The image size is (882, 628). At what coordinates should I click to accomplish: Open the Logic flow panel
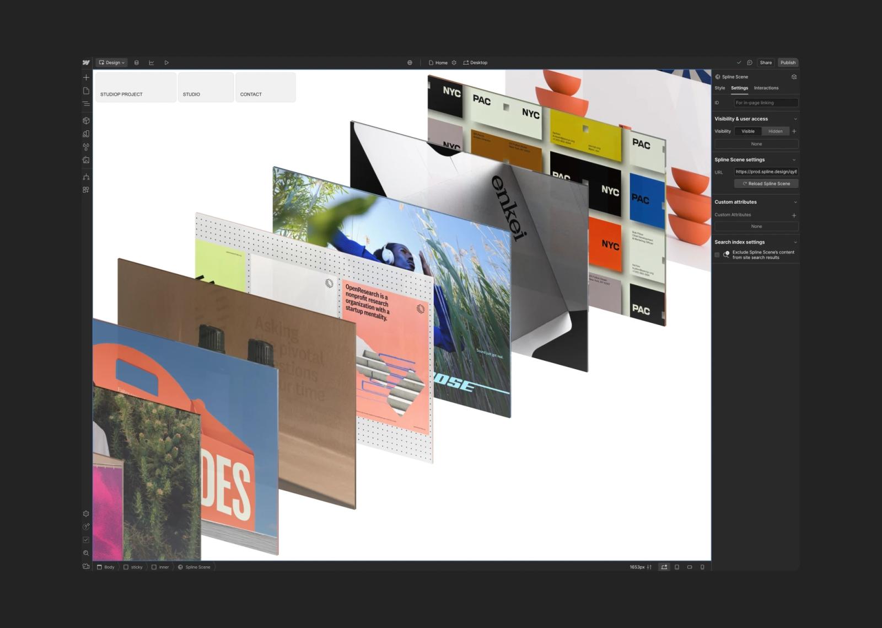(x=86, y=177)
